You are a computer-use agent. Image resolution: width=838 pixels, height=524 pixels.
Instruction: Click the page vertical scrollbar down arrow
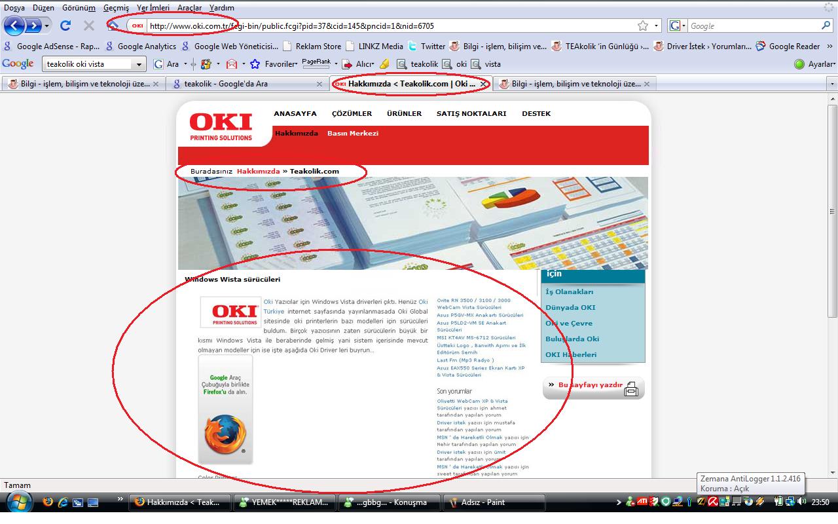[x=832, y=473]
